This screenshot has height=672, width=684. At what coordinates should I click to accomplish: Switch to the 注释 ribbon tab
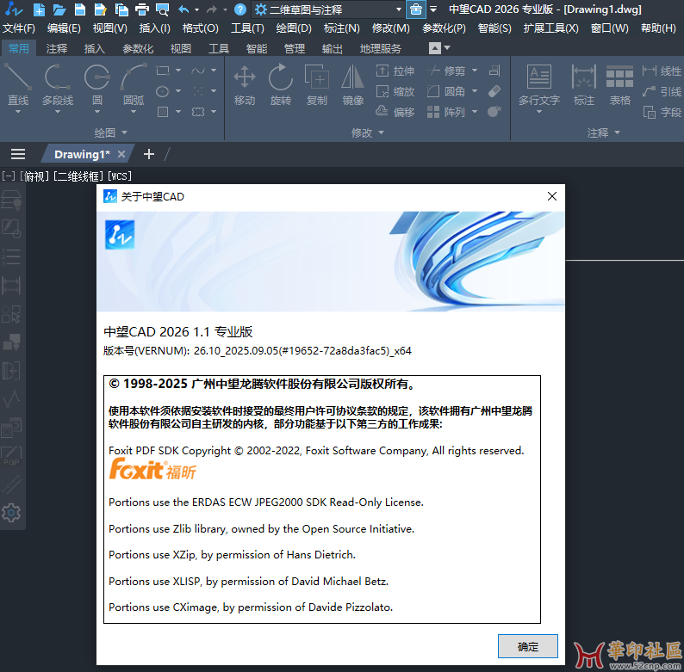point(57,48)
